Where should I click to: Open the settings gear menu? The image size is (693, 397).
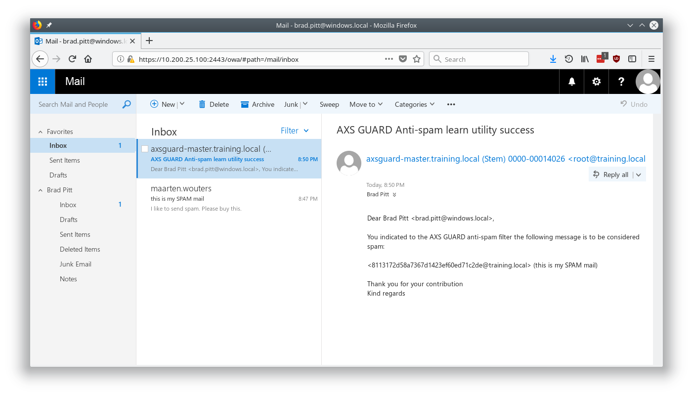tap(597, 82)
